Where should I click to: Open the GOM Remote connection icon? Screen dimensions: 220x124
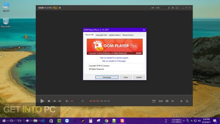pyautogui.click(x=158, y=8)
